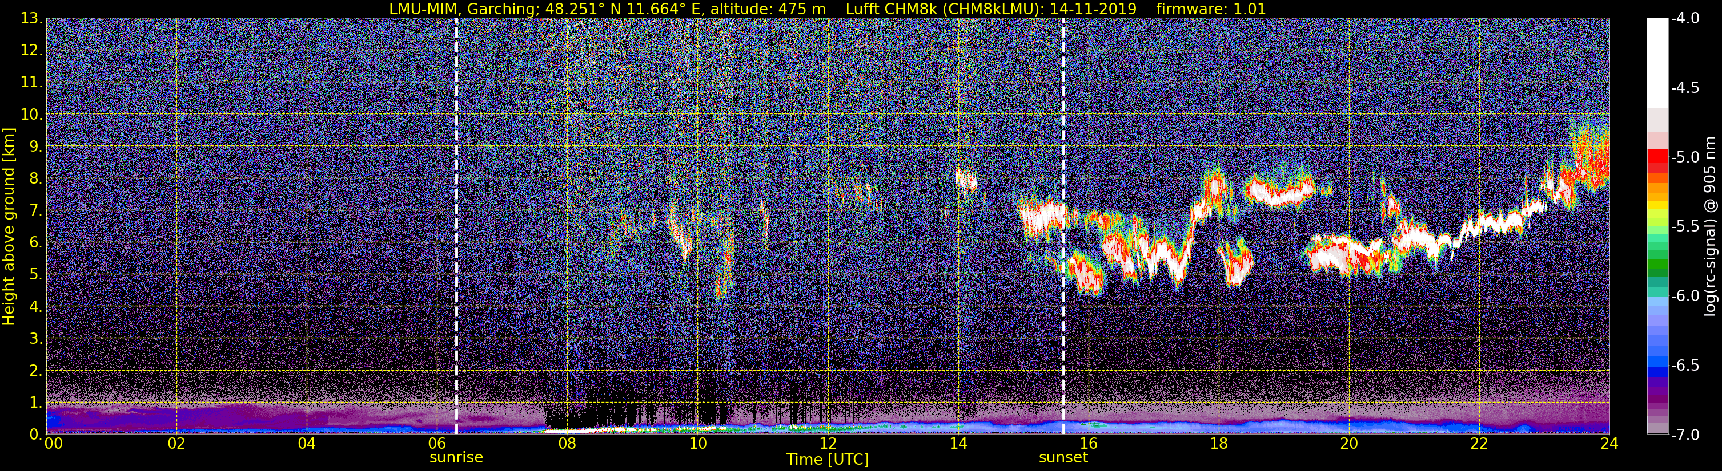Image resolution: width=1722 pixels, height=471 pixels.
Task: Click the '1.' height axis tick label
Action: 36,403
